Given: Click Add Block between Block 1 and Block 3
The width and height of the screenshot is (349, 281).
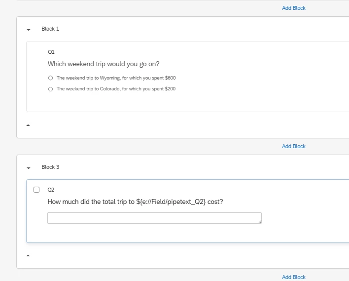Looking at the screenshot, I should 293,146.
